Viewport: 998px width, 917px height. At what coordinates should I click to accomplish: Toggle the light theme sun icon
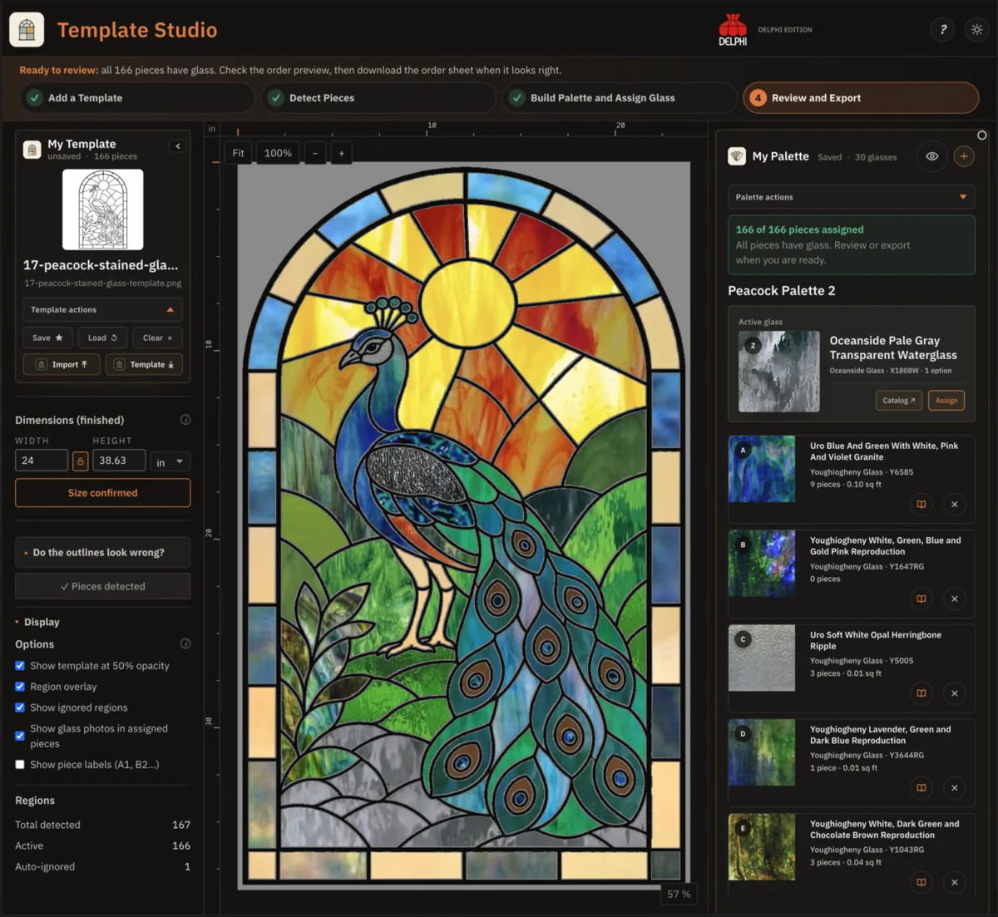click(977, 30)
